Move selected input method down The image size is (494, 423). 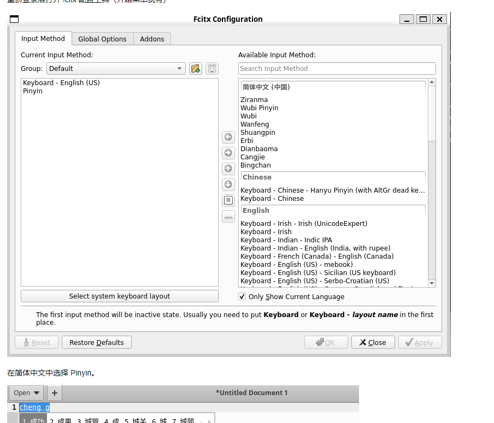[228, 184]
